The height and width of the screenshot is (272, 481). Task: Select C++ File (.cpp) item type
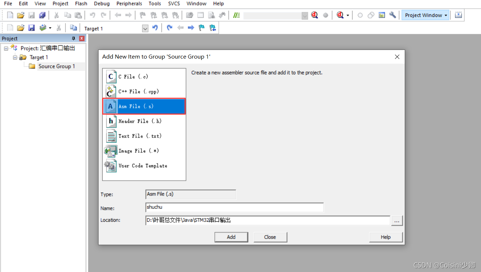(x=144, y=91)
